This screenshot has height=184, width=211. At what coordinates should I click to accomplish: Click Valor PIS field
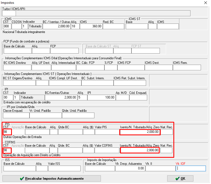pos(107,132)
